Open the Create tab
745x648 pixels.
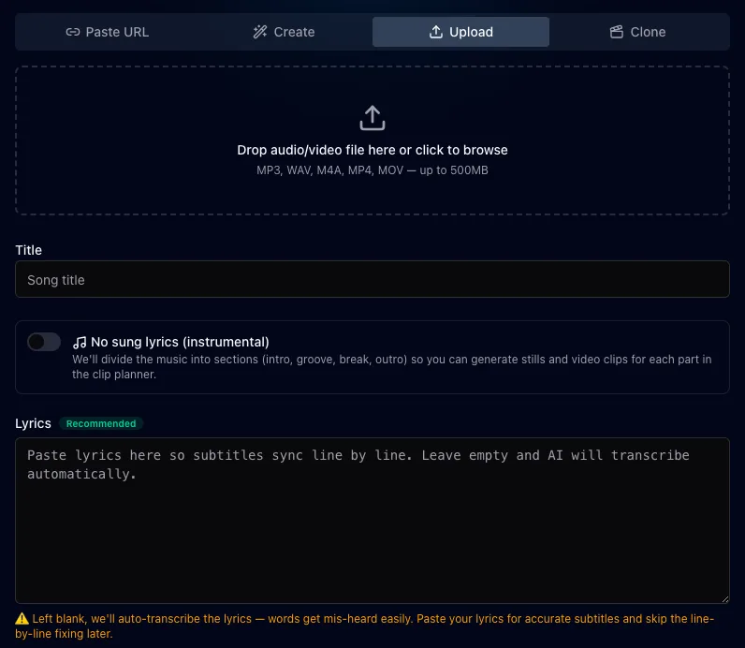pos(285,32)
